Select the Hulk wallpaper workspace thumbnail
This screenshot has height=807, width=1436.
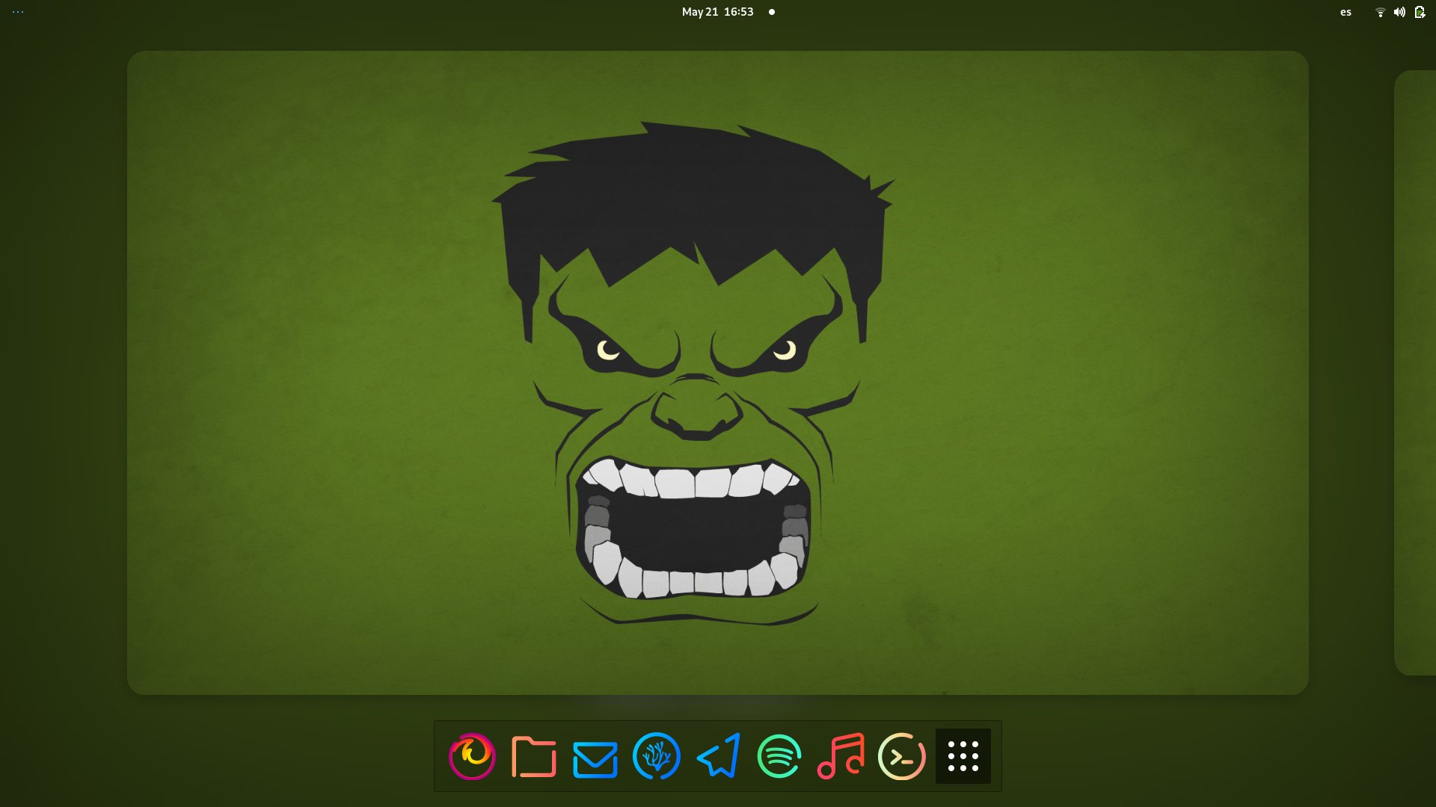[x=717, y=372]
